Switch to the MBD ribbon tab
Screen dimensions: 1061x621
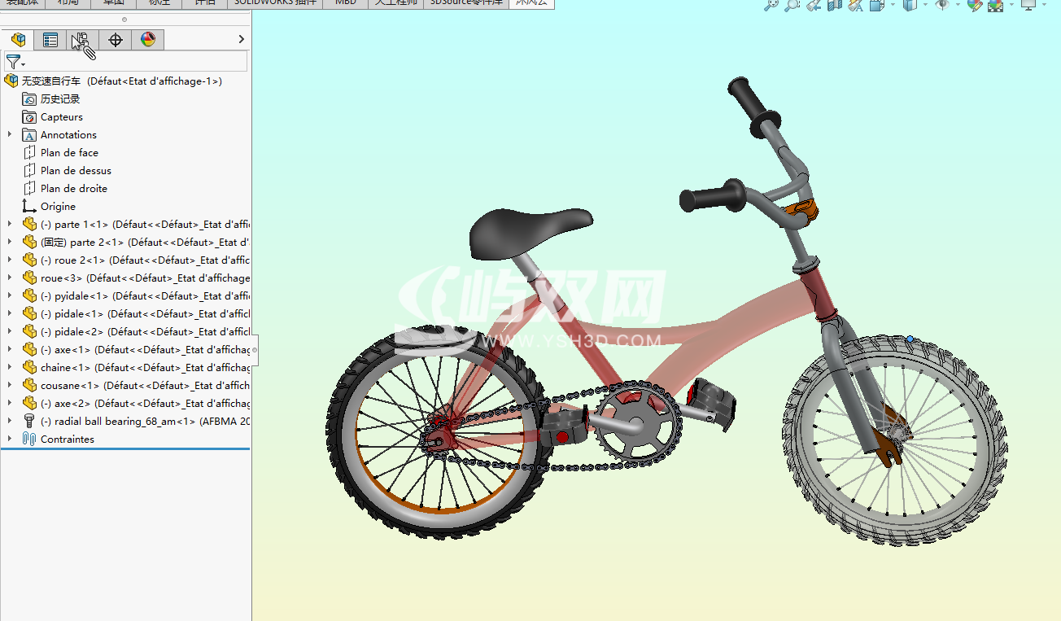pos(346,3)
